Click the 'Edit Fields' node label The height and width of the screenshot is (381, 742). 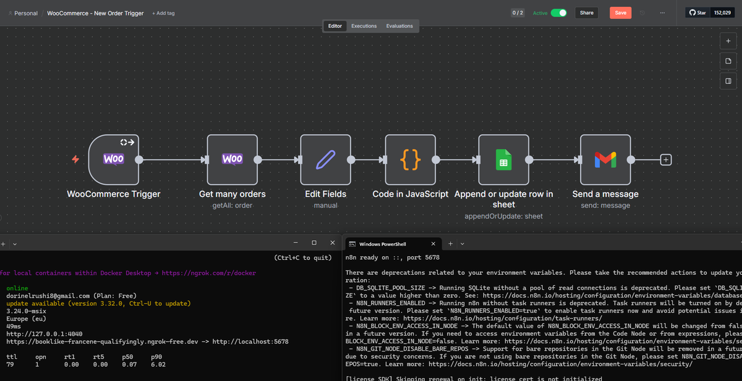click(325, 194)
